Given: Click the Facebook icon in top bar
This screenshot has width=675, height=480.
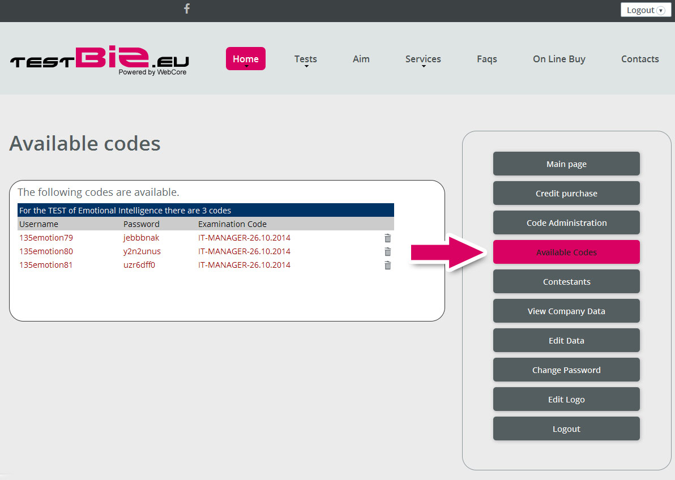Looking at the screenshot, I should coord(187,8).
